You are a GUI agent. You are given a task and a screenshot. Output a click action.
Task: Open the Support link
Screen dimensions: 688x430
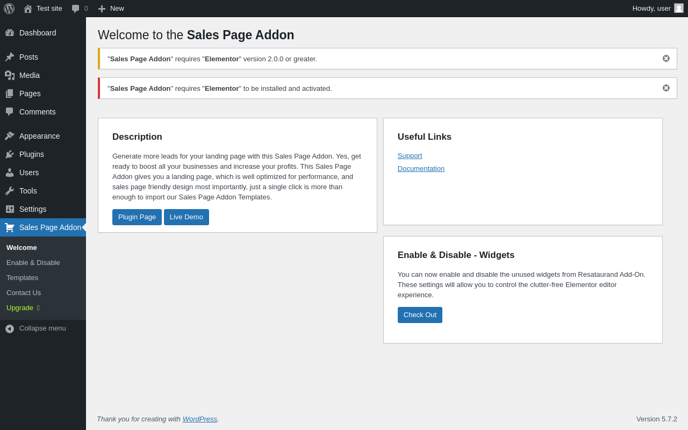coord(410,156)
